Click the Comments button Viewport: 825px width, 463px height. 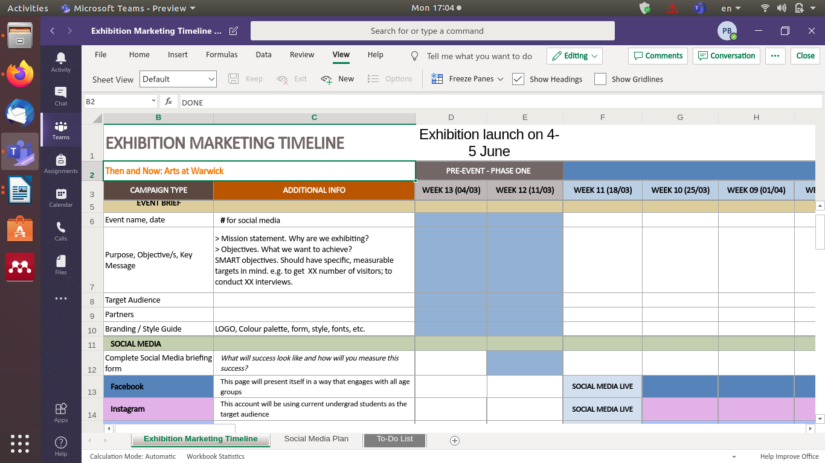[x=658, y=56]
